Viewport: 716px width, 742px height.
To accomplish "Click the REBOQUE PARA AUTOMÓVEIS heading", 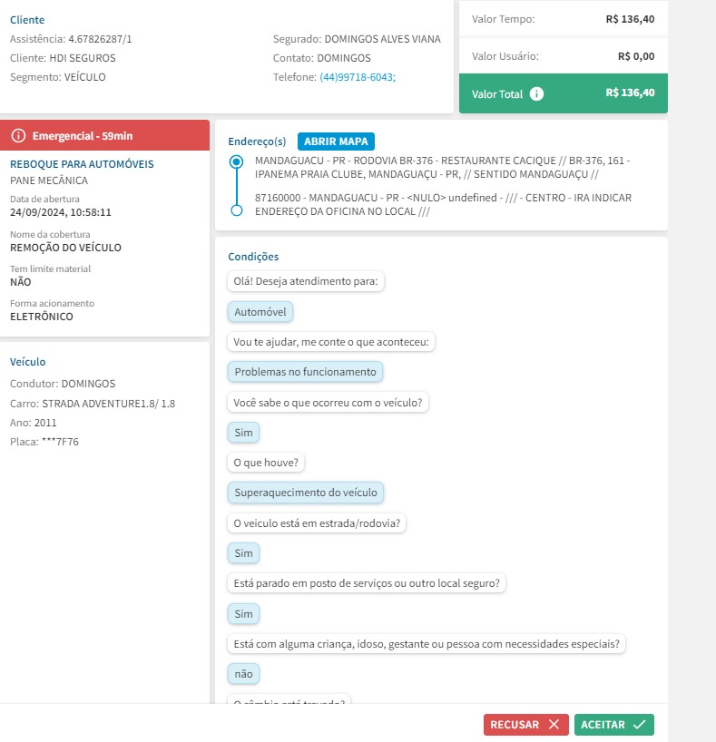I will tap(82, 164).
